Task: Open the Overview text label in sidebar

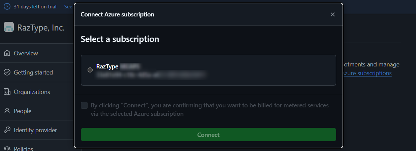Action: point(26,53)
